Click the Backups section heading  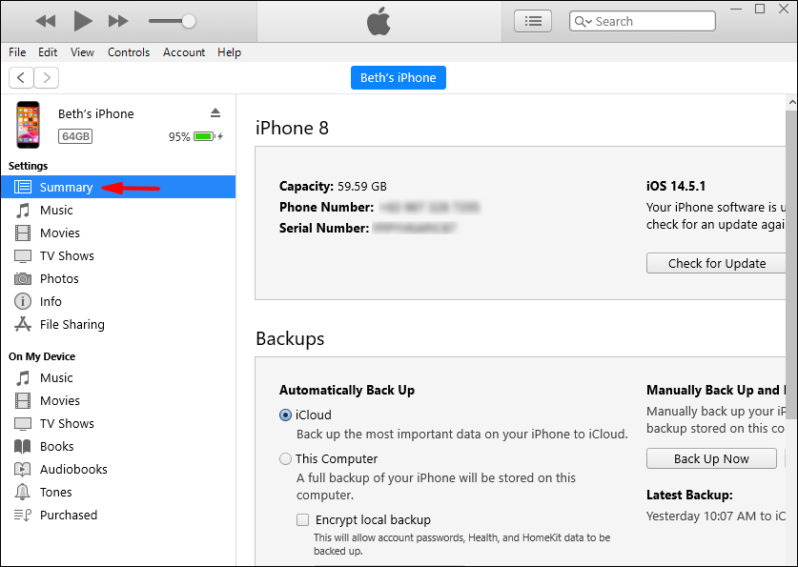click(x=290, y=338)
